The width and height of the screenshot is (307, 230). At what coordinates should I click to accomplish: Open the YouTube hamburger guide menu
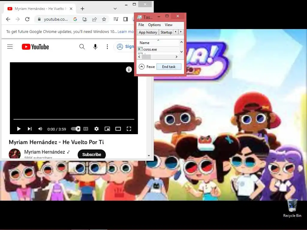[10, 46]
